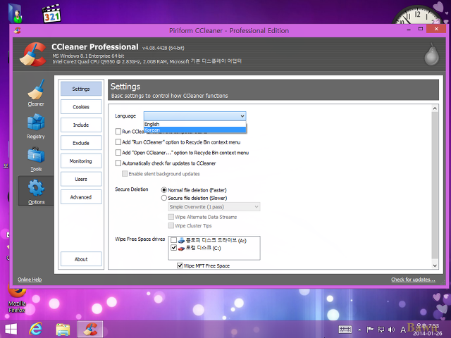This screenshot has width=451, height=338.
Task: Open the Tools section
Action: coord(36,160)
